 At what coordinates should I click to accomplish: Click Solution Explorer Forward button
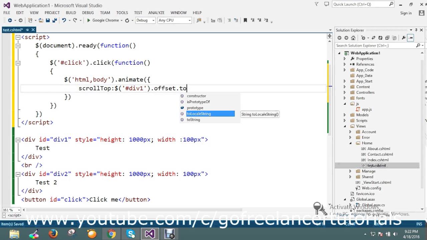(x=346, y=38)
